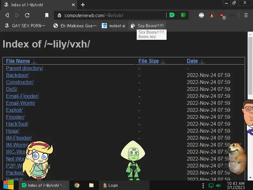Open the taskbar clock showing 10:43 AM
The height and width of the screenshot is (190, 253).
[x=236, y=185]
